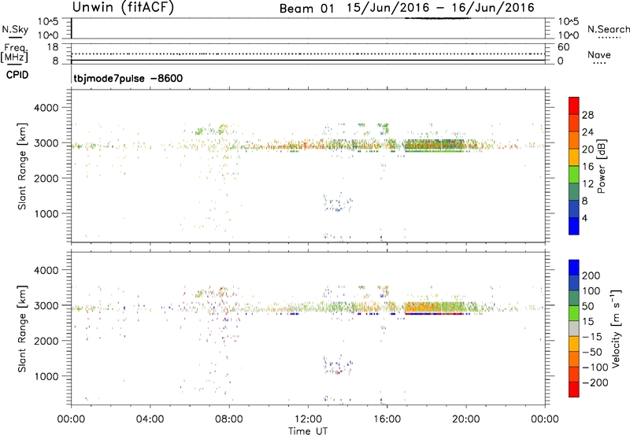Select the yellow-orange 16–20 dB power swatch
The width and height of the screenshot is (630, 436).
(574, 157)
